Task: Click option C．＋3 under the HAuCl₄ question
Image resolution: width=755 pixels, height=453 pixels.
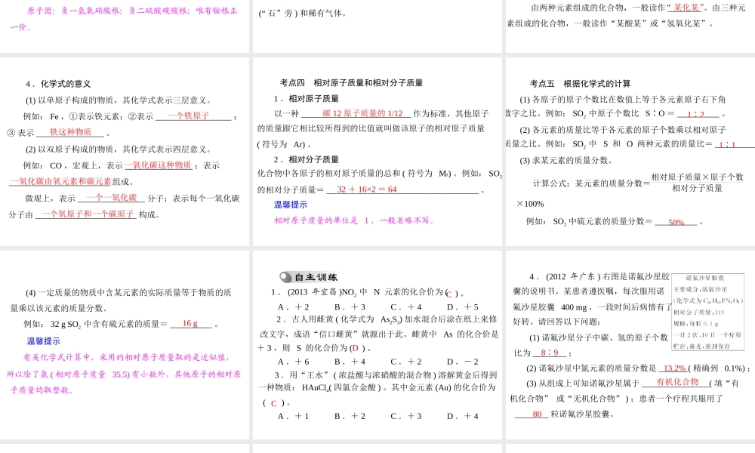Action: point(406,417)
